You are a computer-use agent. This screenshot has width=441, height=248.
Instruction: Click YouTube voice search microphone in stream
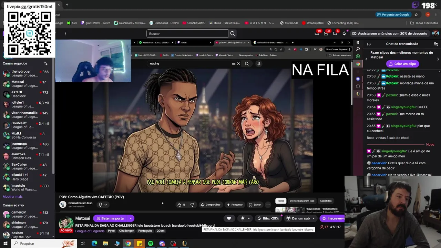[259, 63]
